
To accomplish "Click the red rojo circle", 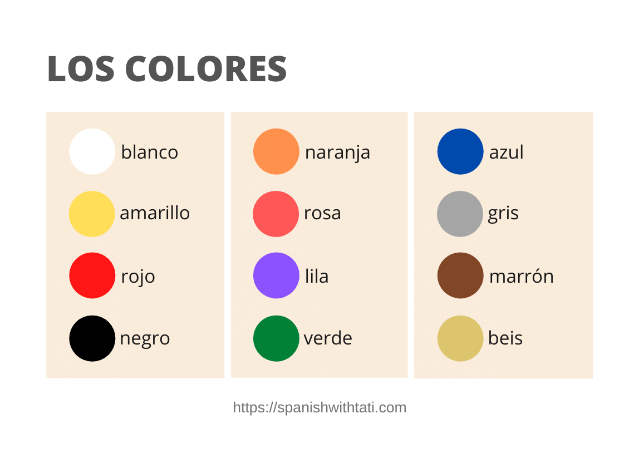I will coord(92,275).
